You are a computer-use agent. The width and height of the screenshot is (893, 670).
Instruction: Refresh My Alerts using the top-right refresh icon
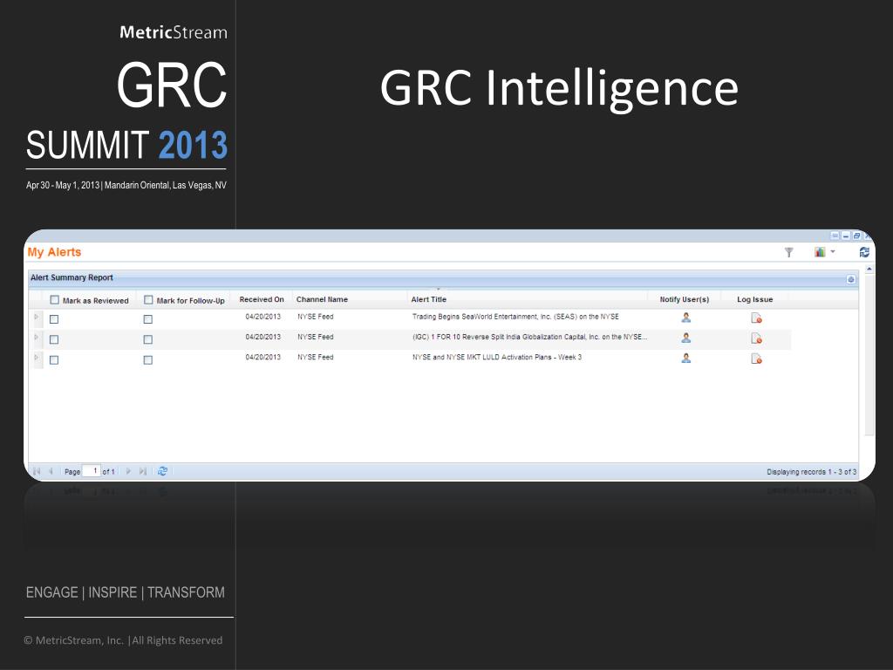point(864,252)
